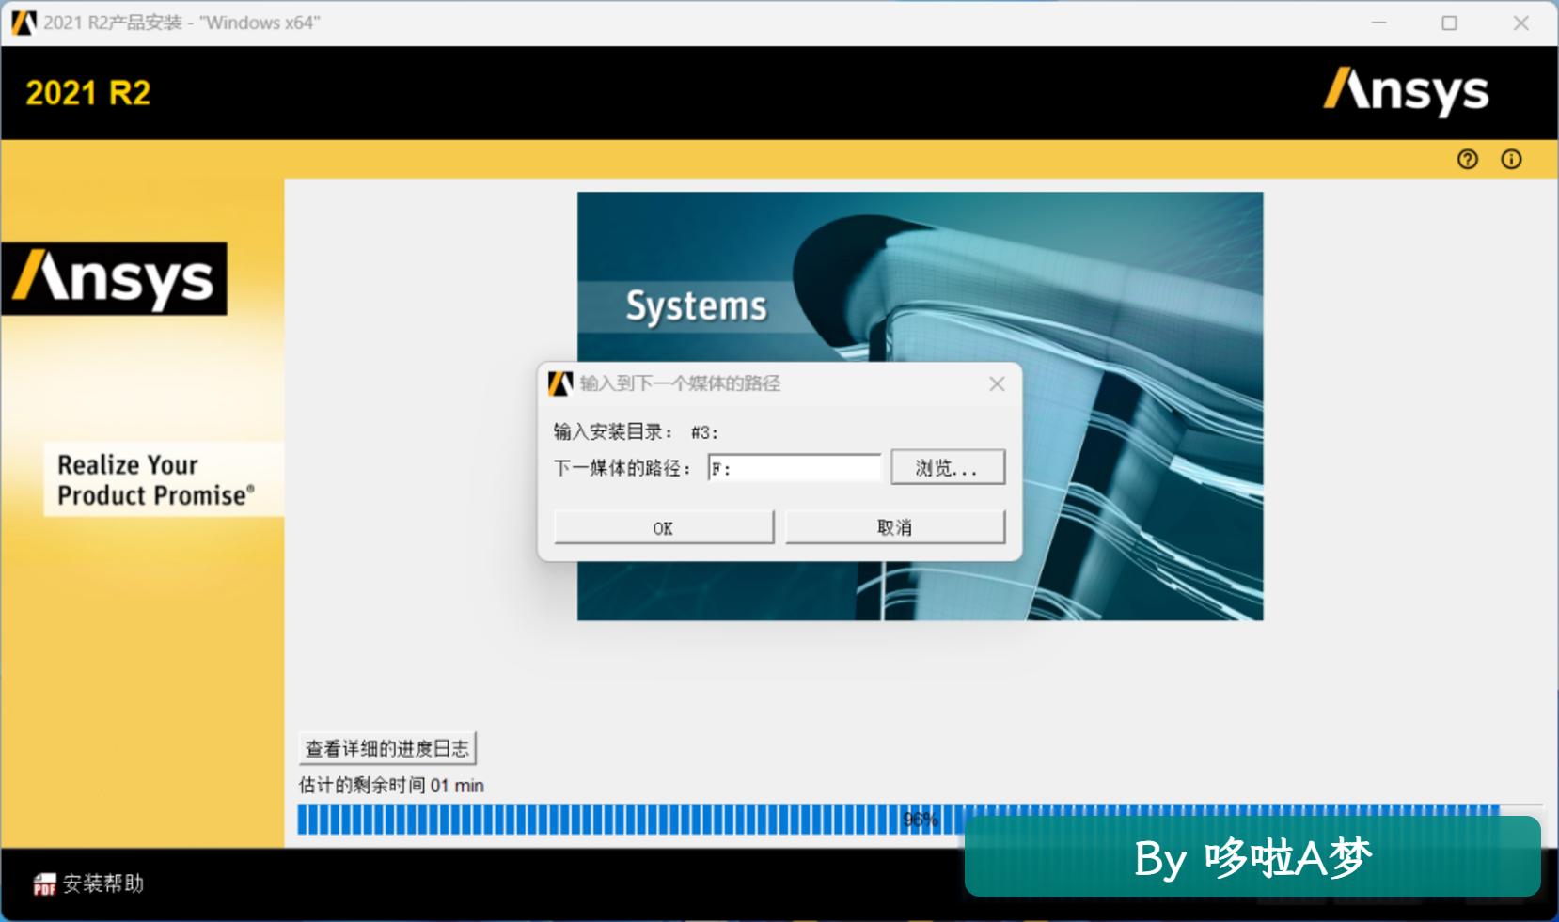Viewport: 1559px width, 922px height.
Task: Focus the next media path input field
Action: [794, 467]
